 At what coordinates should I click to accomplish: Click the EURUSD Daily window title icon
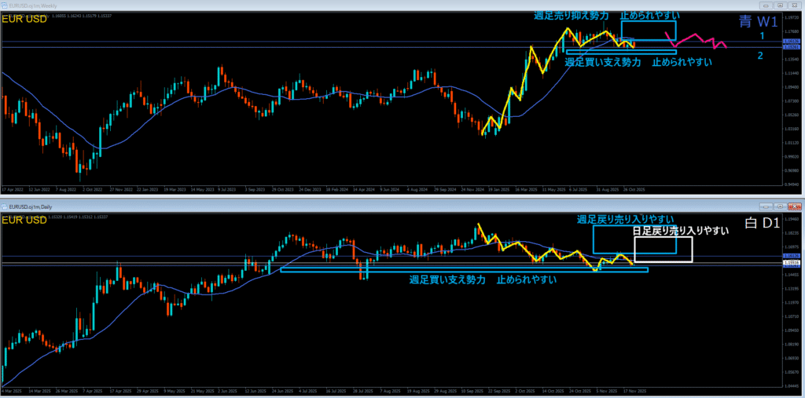click(x=5, y=206)
